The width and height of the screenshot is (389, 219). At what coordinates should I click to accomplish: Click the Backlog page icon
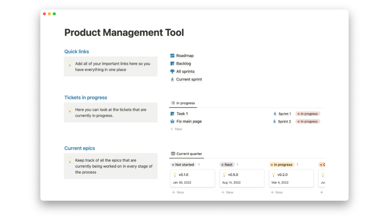pos(172,64)
